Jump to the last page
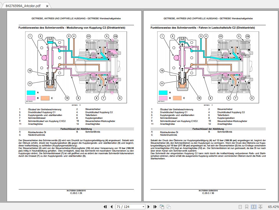 click(155, 206)
